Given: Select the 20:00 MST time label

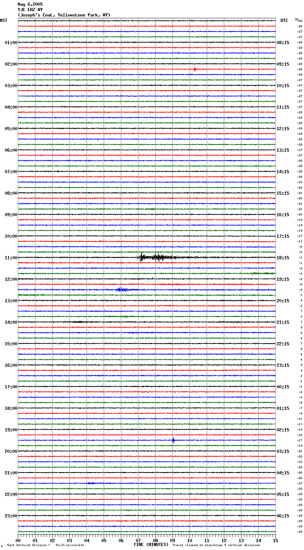Looking at the screenshot, I should coord(11,451).
